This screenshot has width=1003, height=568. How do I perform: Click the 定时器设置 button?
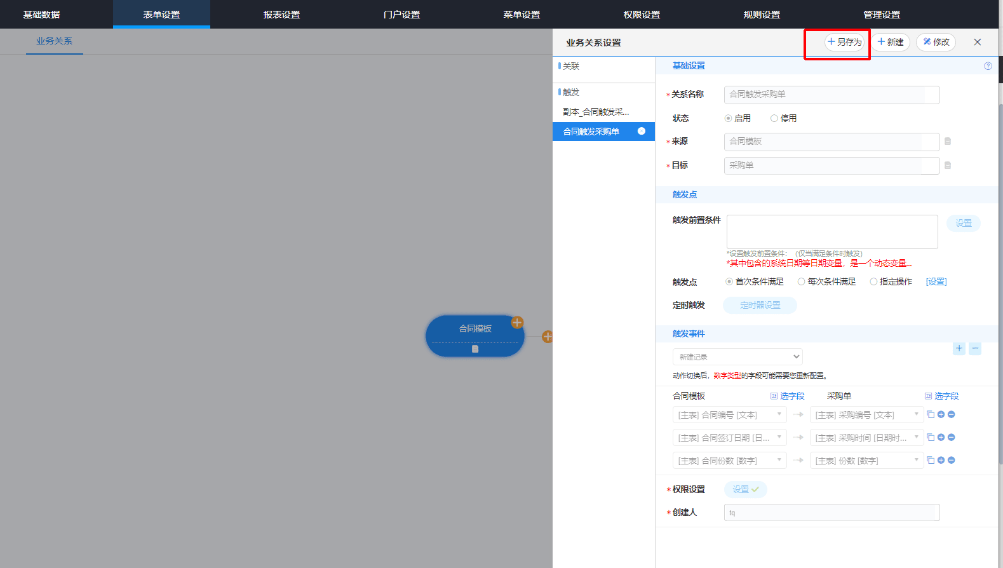[x=760, y=305]
